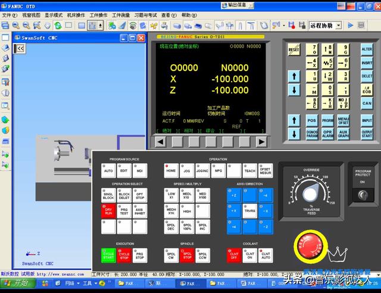
Task: Click the lower page down arrow key
Action: point(294,134)
